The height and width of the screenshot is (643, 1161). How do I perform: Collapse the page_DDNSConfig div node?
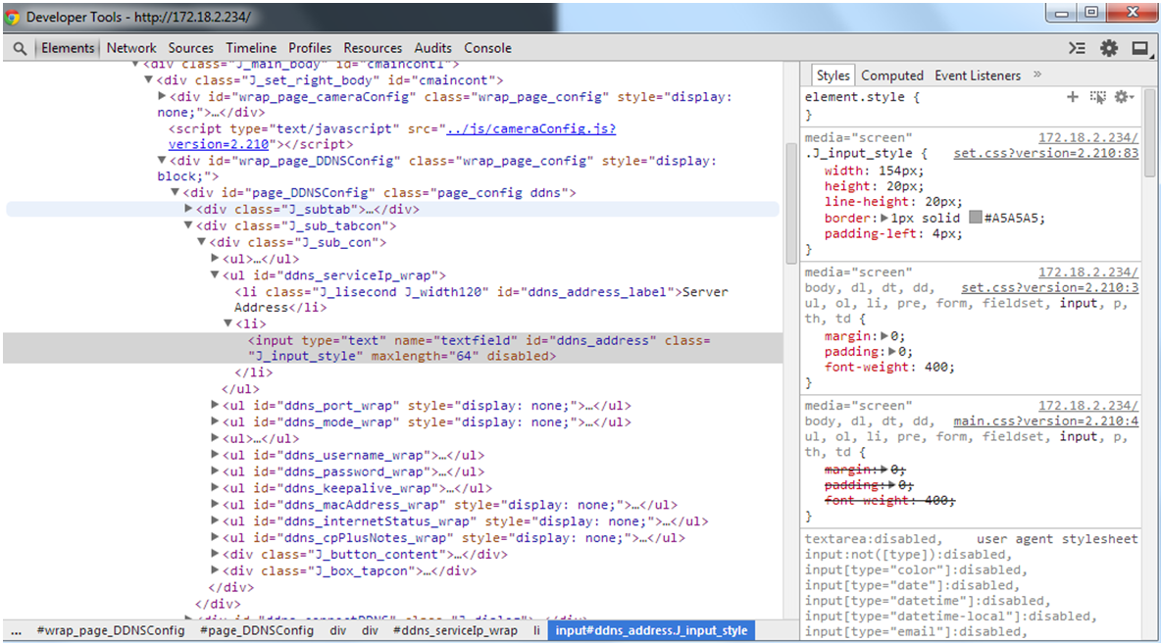click(x=175, y=192)
